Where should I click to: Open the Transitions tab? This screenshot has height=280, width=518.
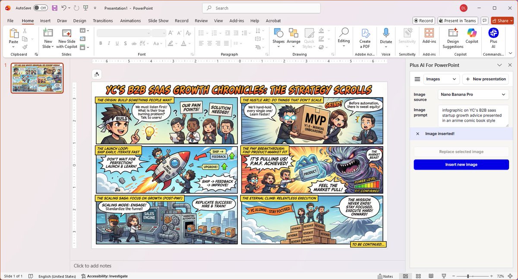[x=103, y=21]
